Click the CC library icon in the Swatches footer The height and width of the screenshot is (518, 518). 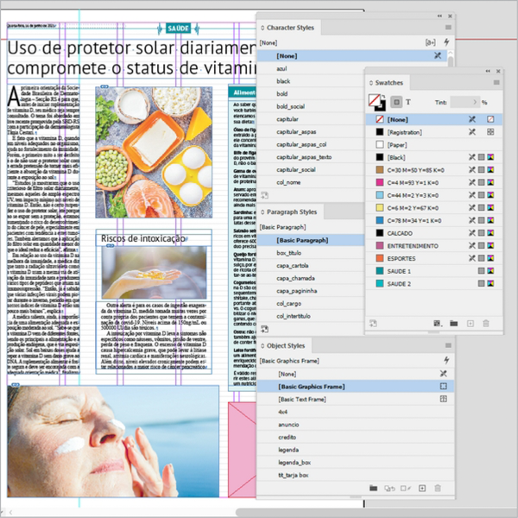pos(373,324)
